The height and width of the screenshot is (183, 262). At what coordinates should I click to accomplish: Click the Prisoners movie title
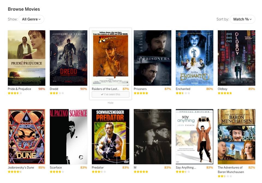coord(140,89)
